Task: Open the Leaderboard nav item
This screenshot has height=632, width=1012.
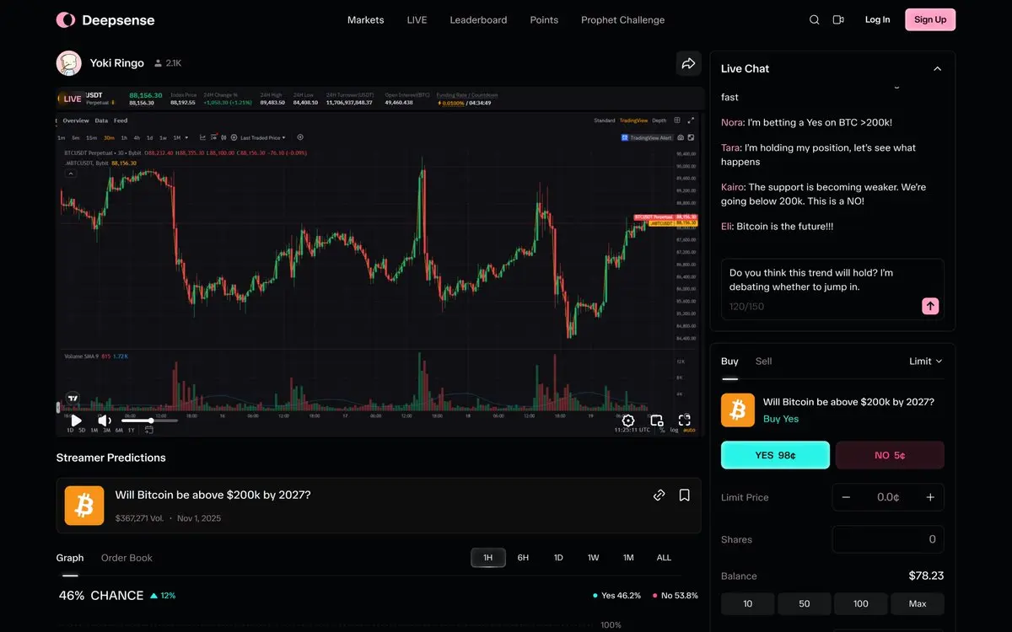Action: (478, 19)
